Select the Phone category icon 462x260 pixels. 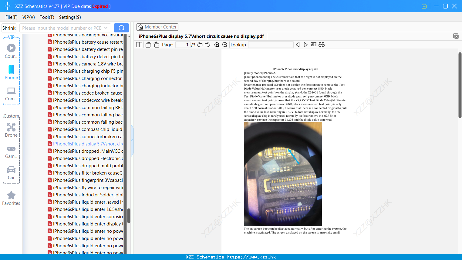point(11,72)
